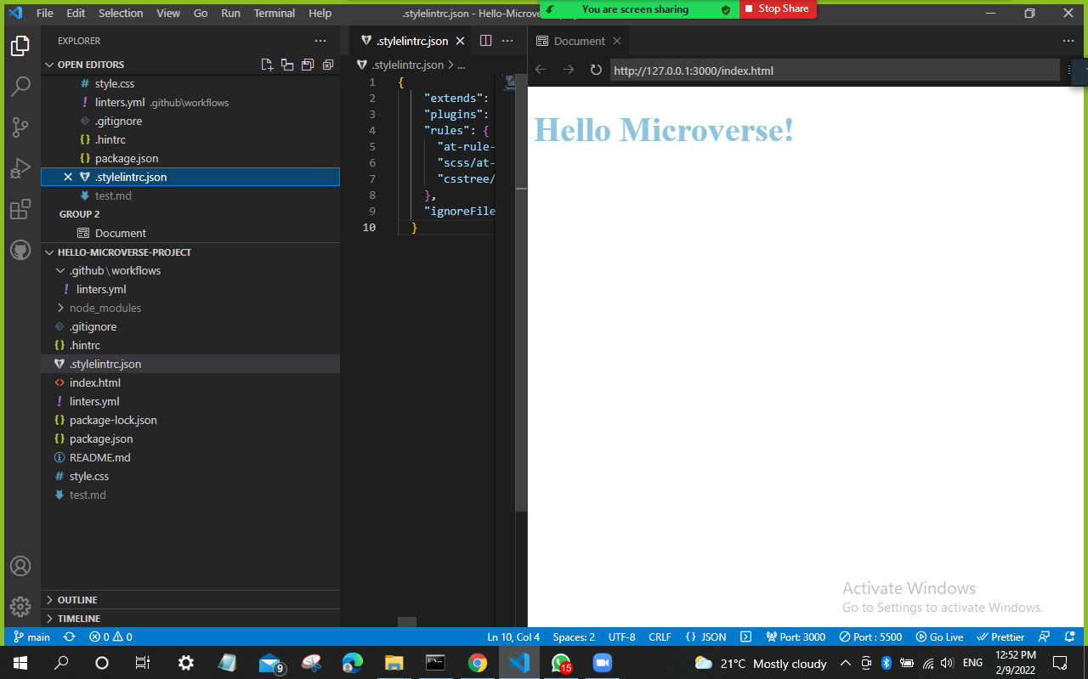This screenshot has height=679, width=1088.
Task: Split the editor using the split icon
Action: (x=485, y=40)
